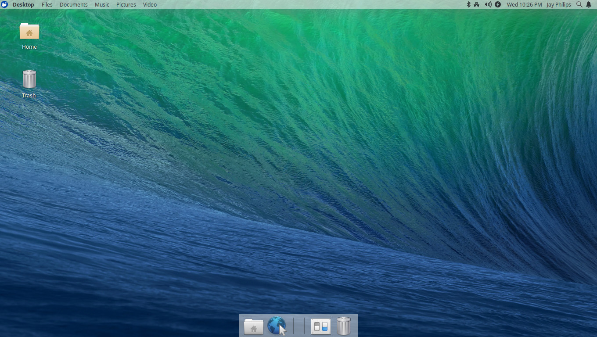Click the volume speaker icon

pyautogui.click(x=488, y=4)
